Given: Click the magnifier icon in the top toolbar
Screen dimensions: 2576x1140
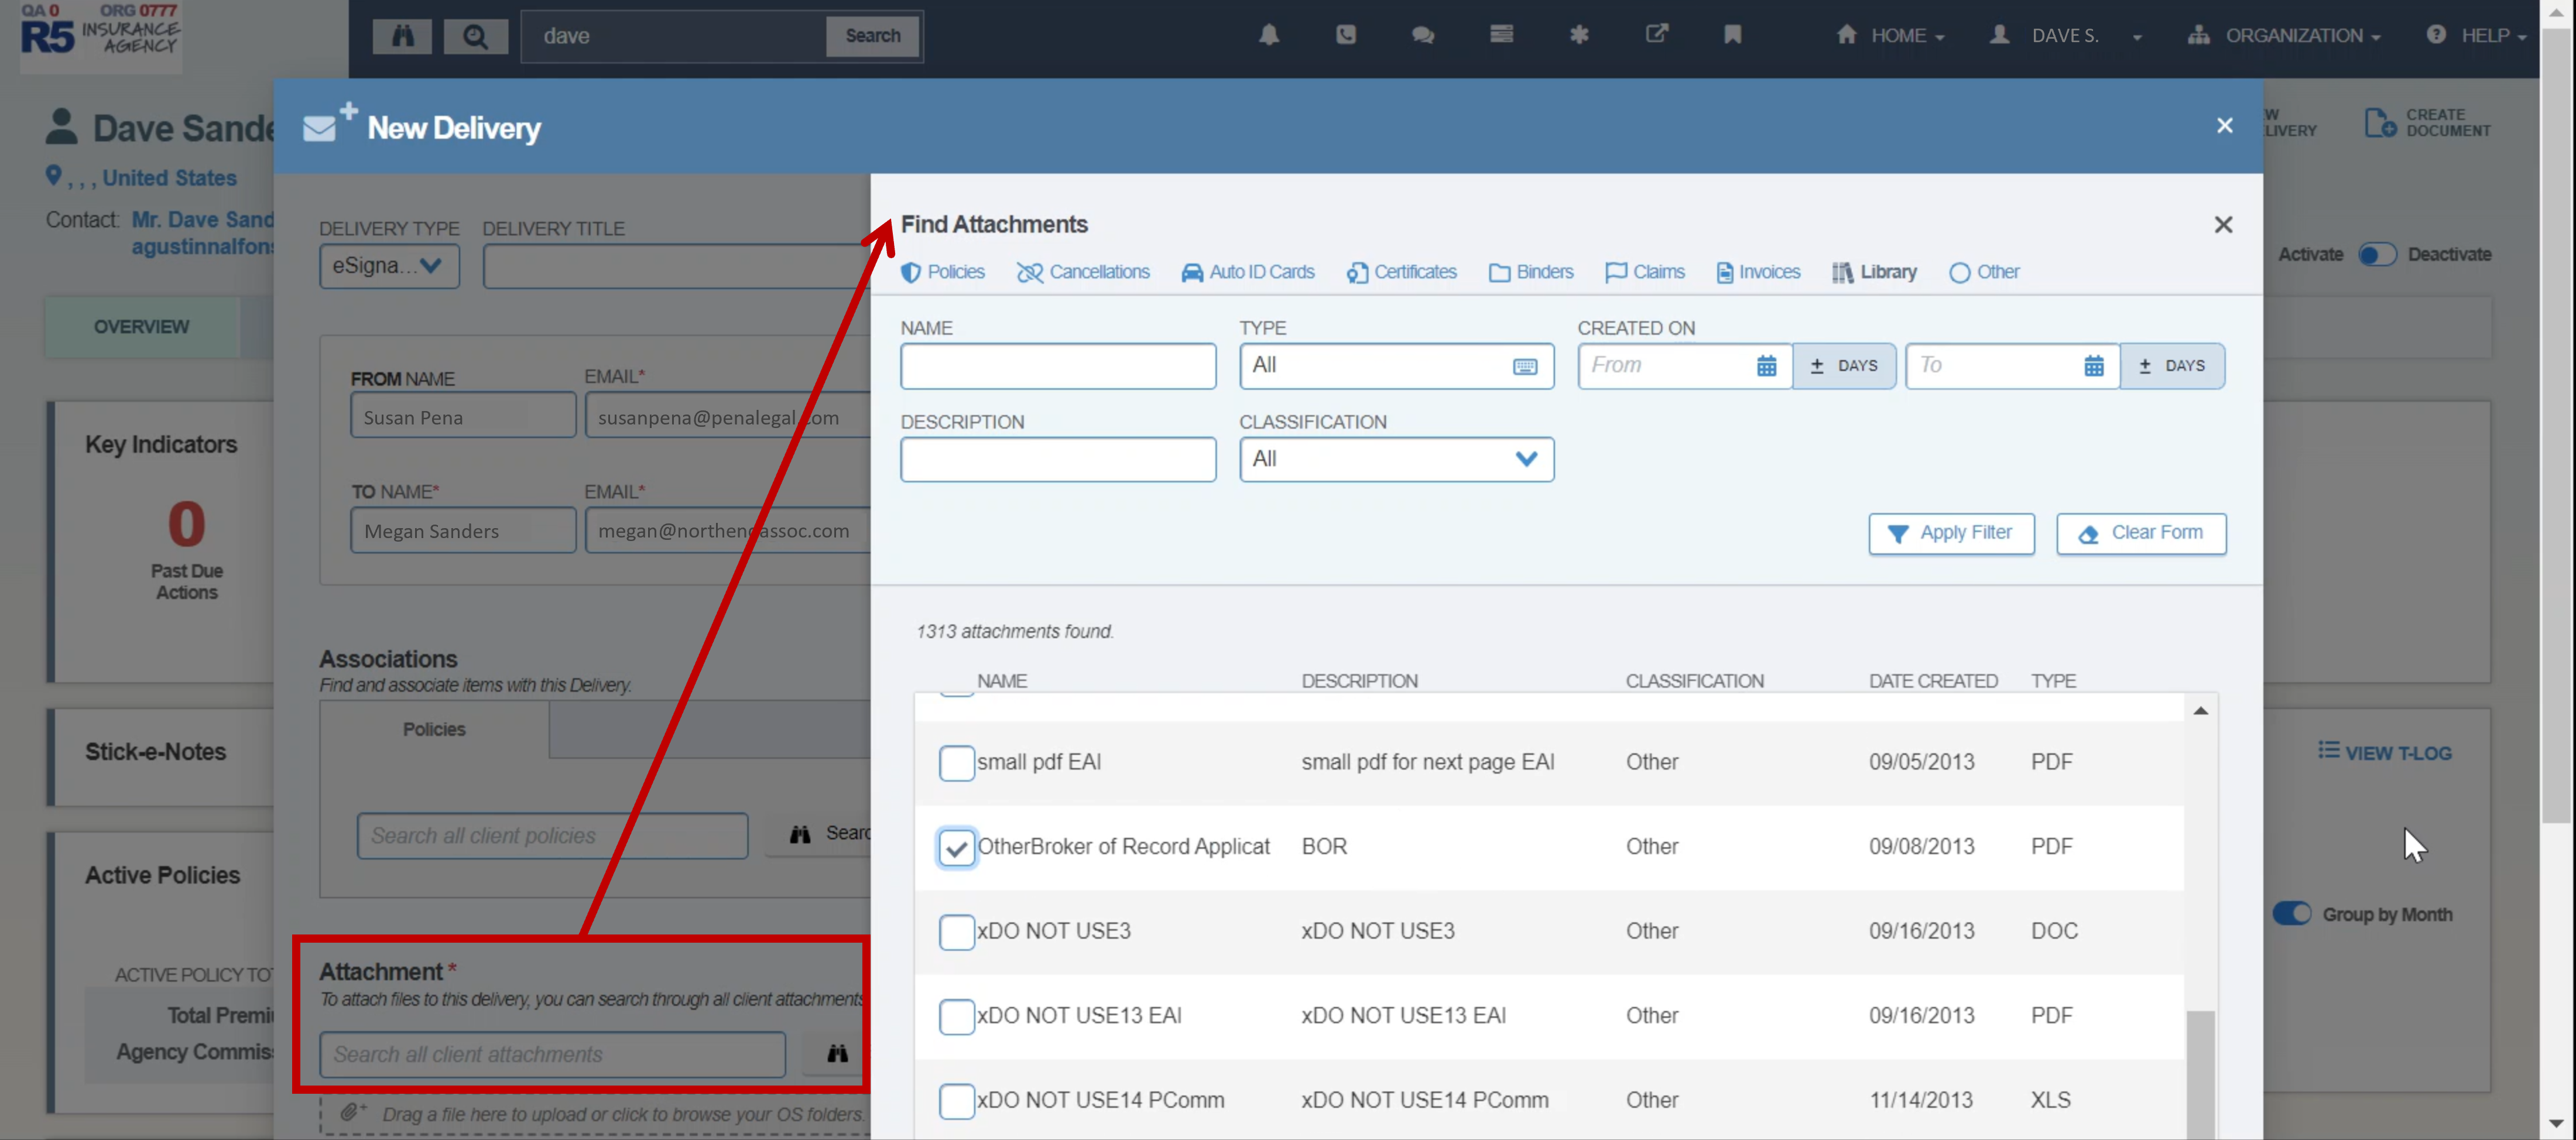Looking at the screenshot, I should [x=475, y=36].
